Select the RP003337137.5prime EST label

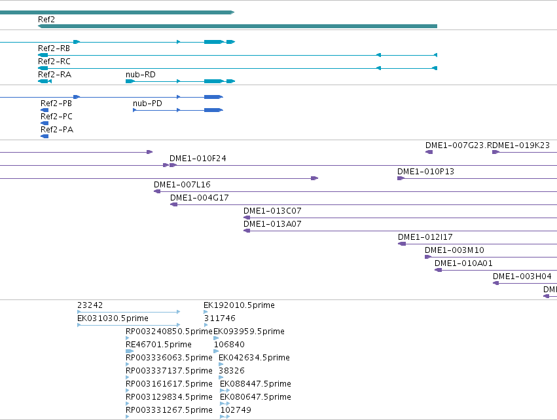[169, 372]
